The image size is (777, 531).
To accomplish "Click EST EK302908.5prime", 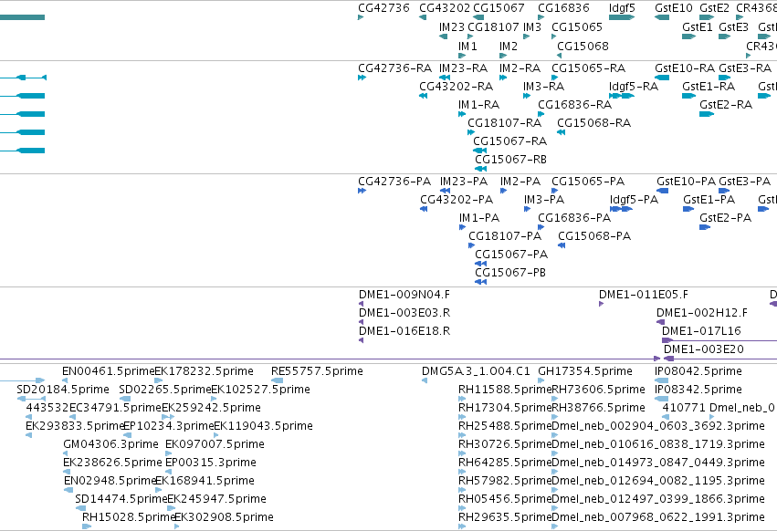I will (224, 517).
